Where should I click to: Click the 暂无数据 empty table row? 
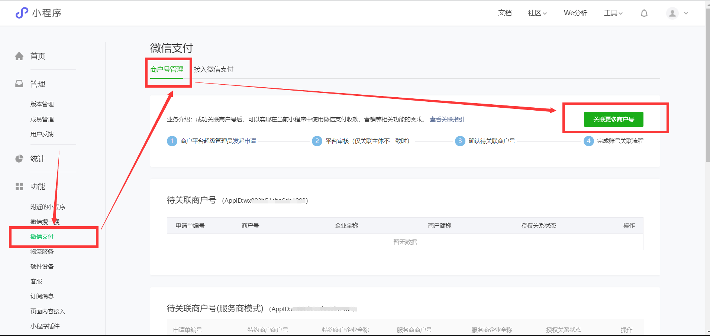click(405, 242)
